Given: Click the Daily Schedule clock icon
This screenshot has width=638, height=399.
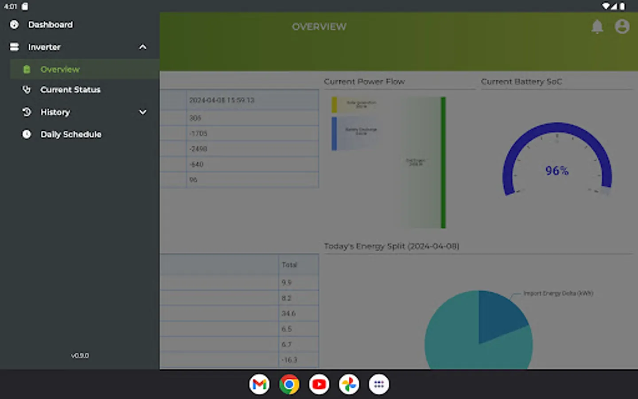Looking at the screenshot, I should point(27,134).
